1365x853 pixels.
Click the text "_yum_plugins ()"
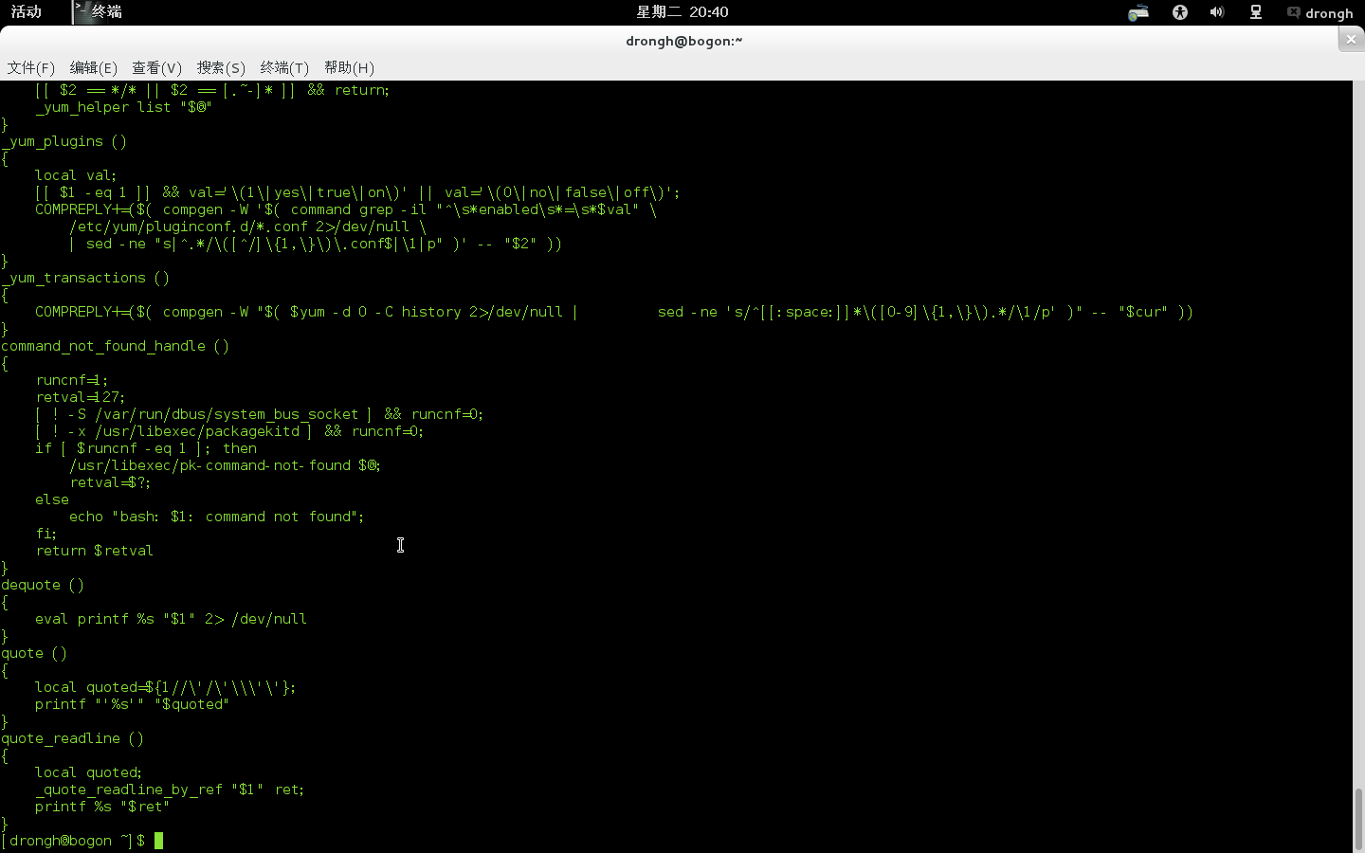pyautogui.click(x=64, y=141)
